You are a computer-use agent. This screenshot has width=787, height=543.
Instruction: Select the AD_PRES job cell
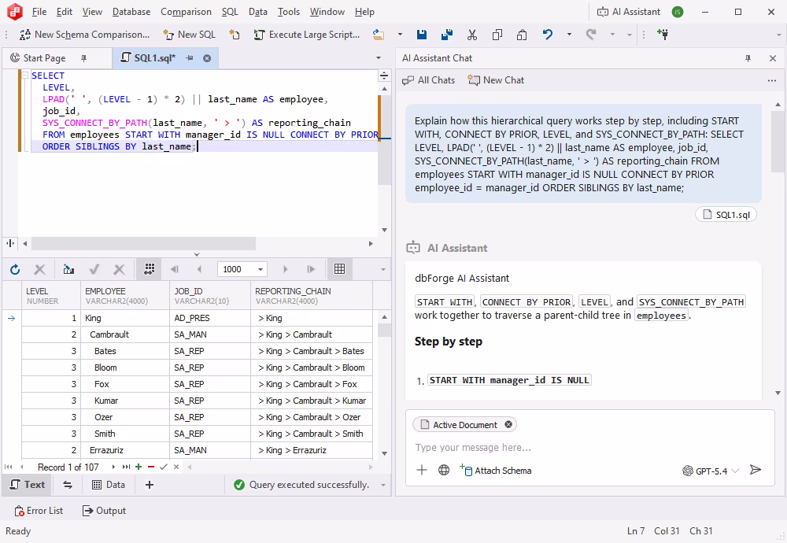[x=210, y=318]
